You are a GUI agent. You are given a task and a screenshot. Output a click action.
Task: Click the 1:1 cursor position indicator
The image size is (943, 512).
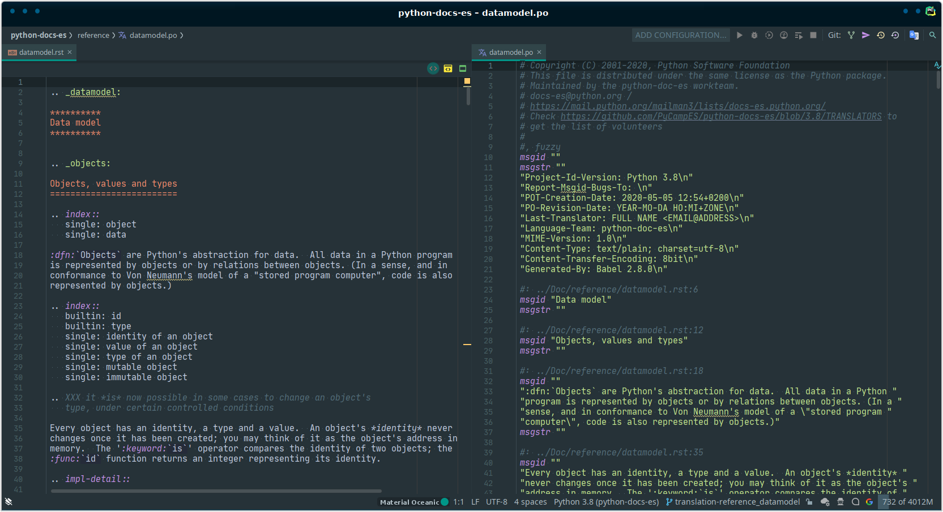click(x=459, y=502)
